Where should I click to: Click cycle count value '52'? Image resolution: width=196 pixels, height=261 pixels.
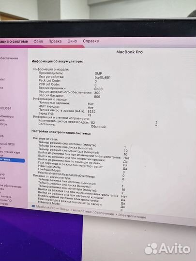(x=93, y=123)
